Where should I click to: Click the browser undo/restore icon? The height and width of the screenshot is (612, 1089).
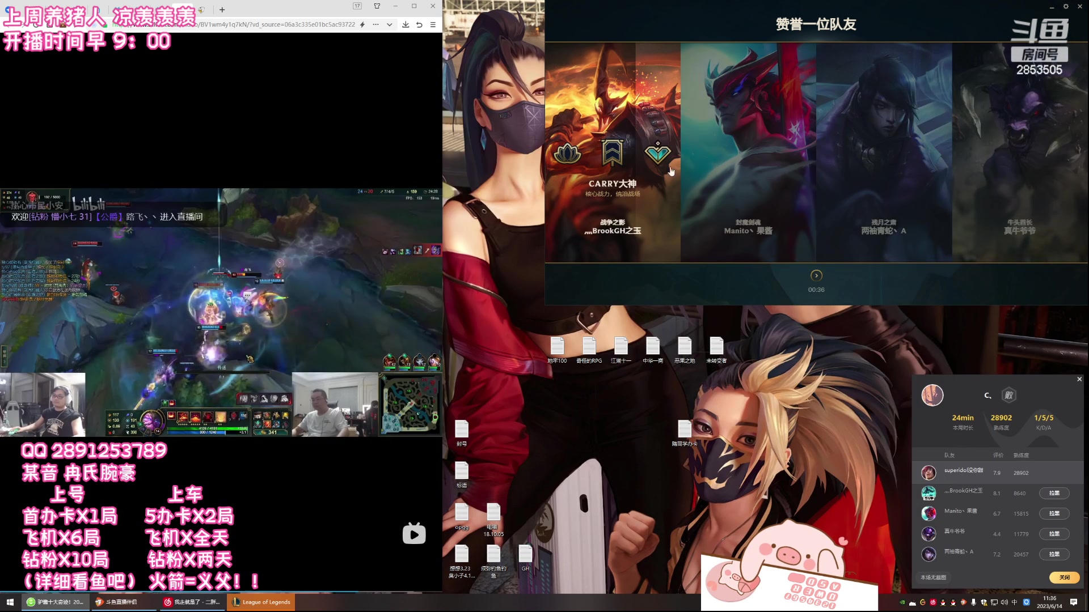(419, 24)
